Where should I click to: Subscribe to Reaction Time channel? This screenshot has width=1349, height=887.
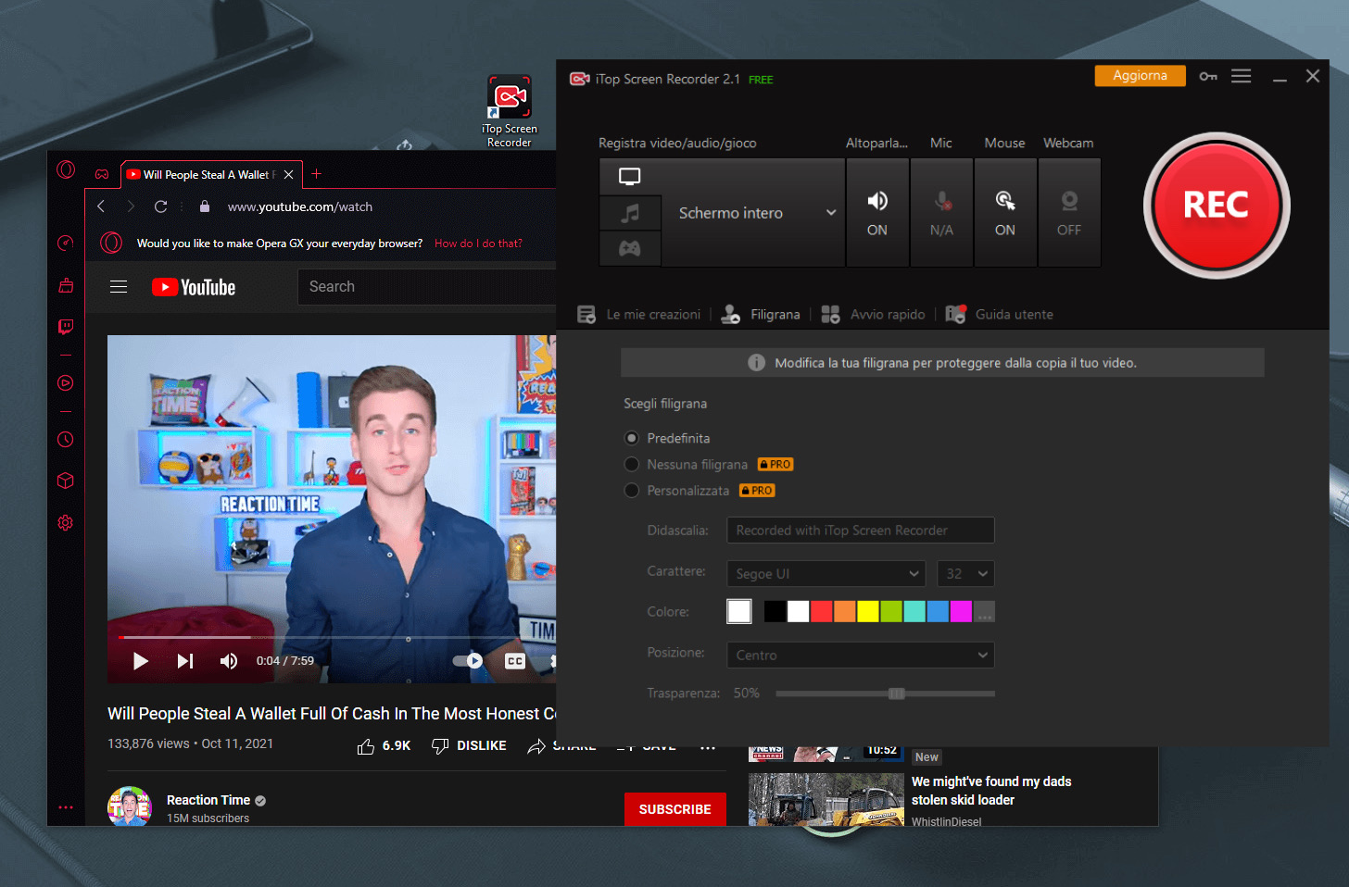click(x=674, y=809)
